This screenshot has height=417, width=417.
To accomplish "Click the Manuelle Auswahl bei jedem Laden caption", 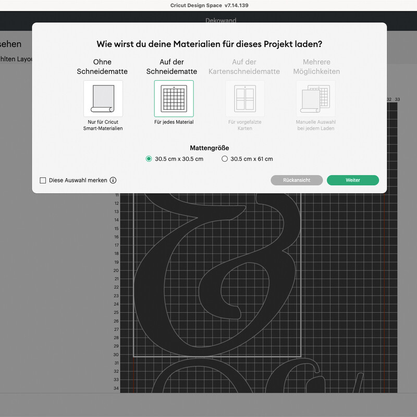I will [x=316, y=125].
